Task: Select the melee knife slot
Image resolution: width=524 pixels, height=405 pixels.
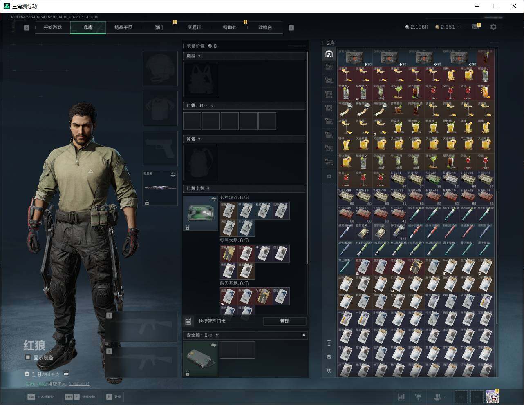Action: point(160,188)
